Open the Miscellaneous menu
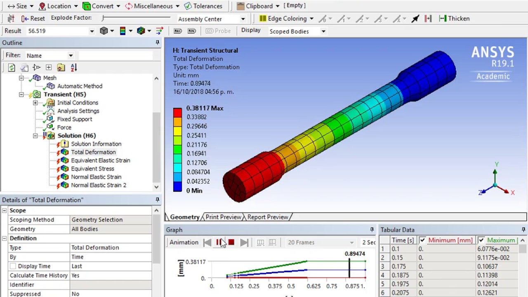The image size is (528, 297). (x=152, y=6)
